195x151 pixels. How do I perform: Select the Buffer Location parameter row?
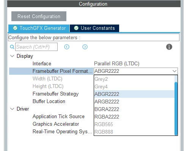click(x=51, y=102)
